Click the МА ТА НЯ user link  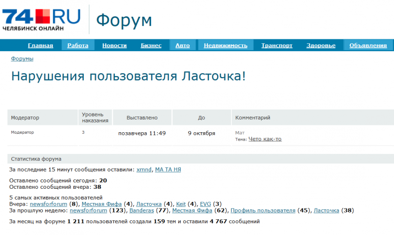coord(168,170)
